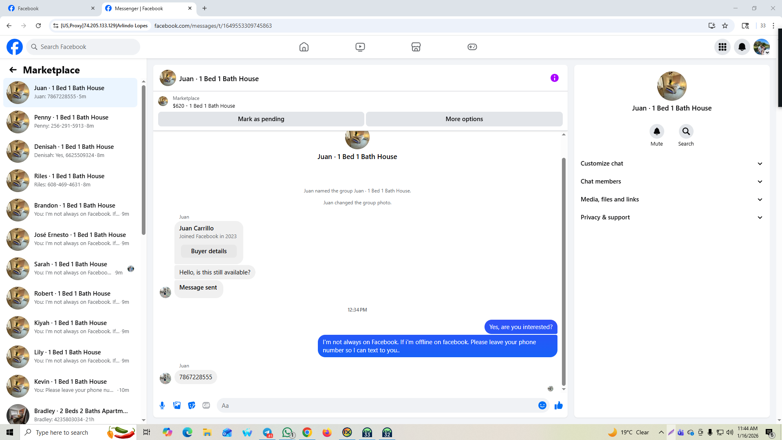This screenshot has height=440, width=782.
Task: Open the Video (Watch) icon
Action: coord(360,47)
